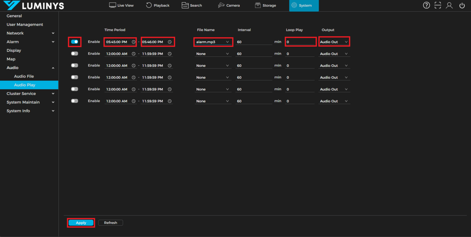Click clock icon beside 05:46:00 PM end time
This screenshot has width=471, height=237.
point(170,42)
